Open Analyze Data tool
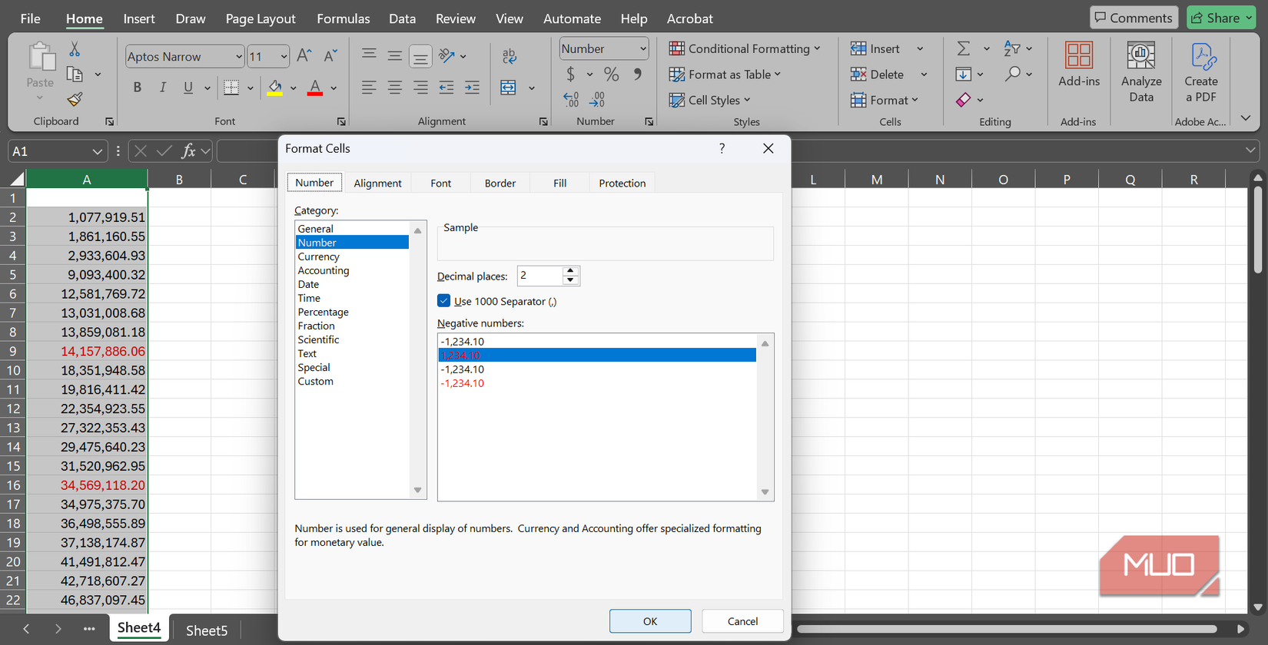 1140,72
